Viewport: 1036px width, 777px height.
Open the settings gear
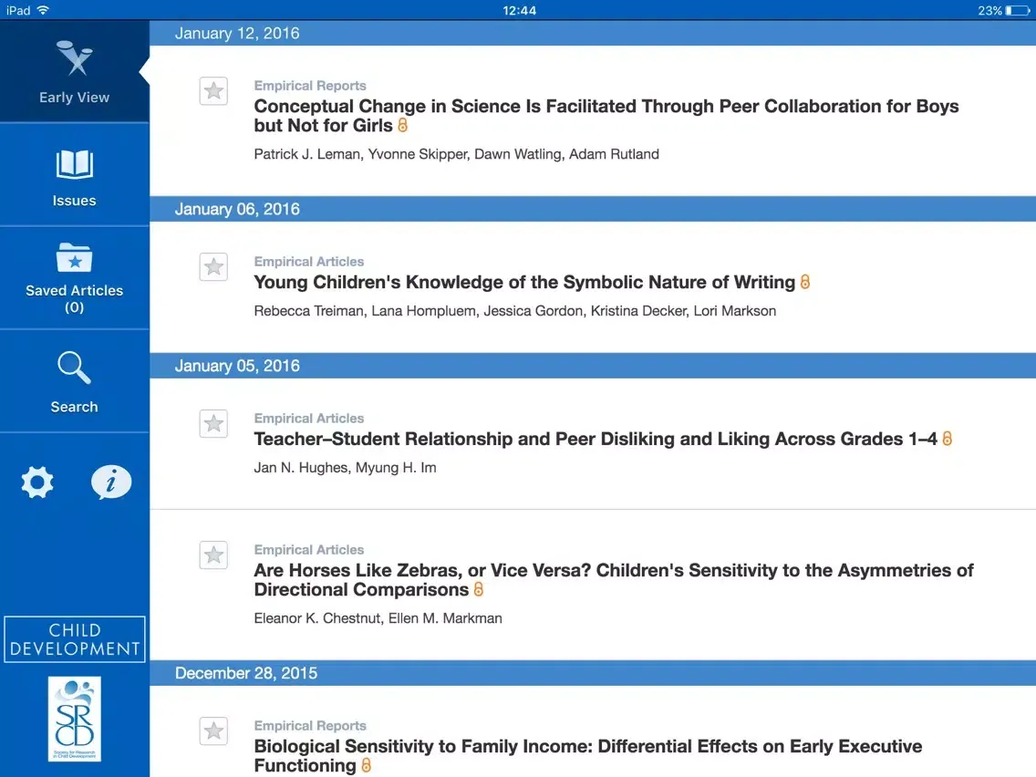[37, 482]
